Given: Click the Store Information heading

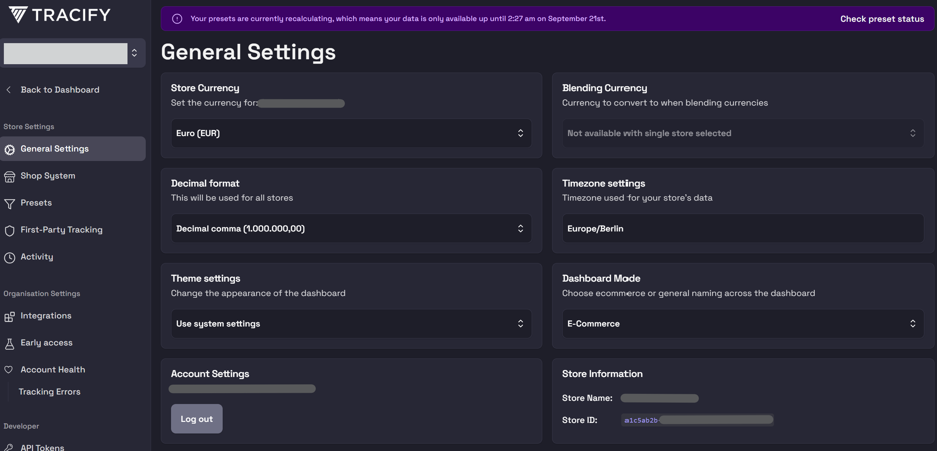Looking at the screenshot, I should point(602,373).
